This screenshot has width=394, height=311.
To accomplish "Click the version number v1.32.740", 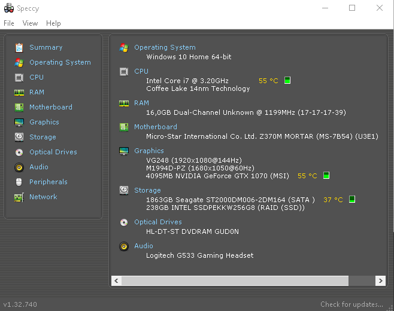I will 20,304.
